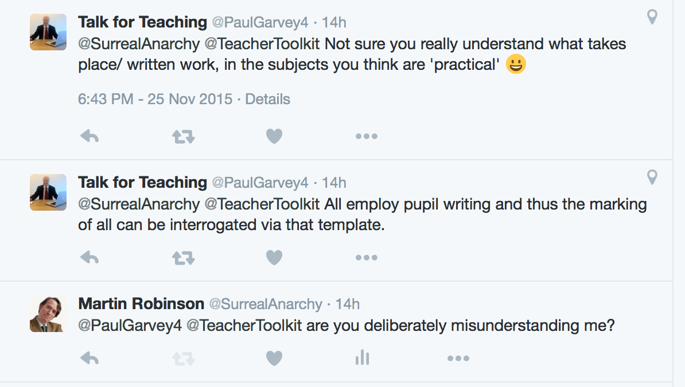685x387 pixels.
Task: Open more actions on Martin Robinson's tweet
Action: [458, 357]
